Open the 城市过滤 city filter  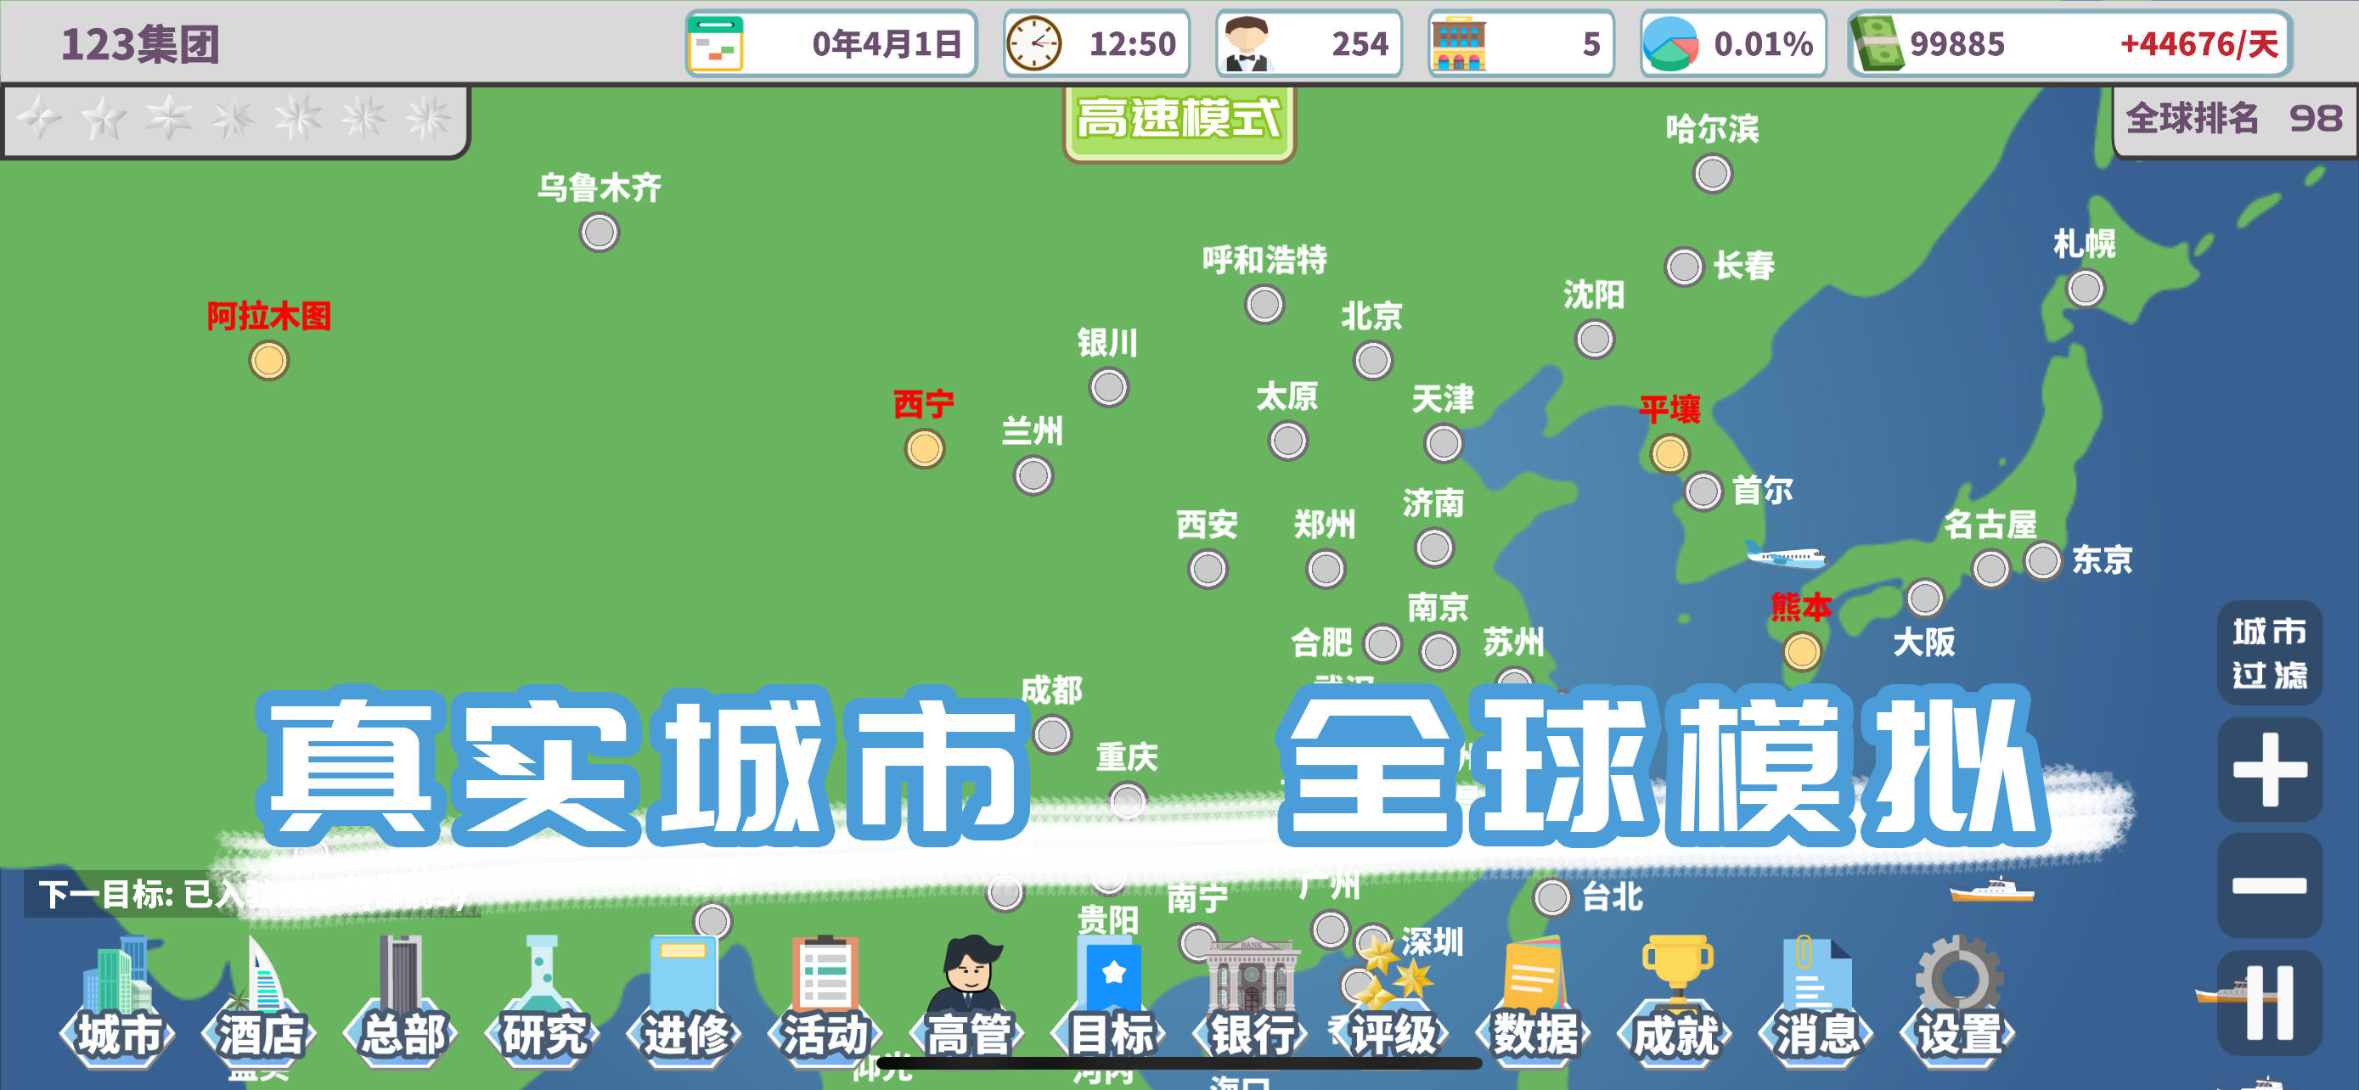pyautogui.click(x=2269, y=653)
